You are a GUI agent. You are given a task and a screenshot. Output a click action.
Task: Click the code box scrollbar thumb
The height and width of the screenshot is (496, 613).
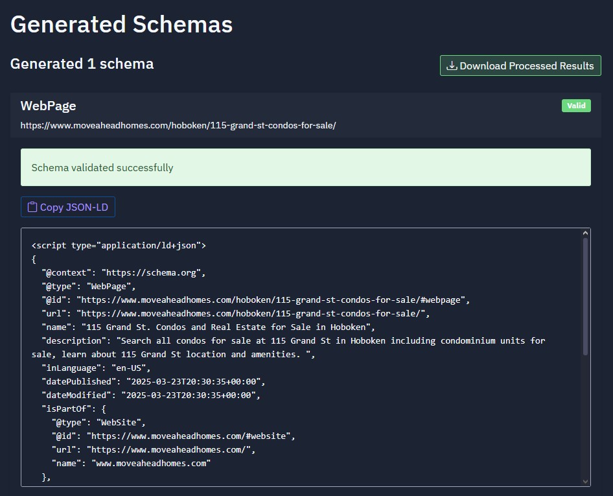click(585, 296)
